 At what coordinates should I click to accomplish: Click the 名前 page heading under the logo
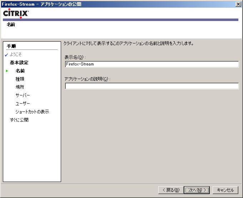(x=11, y=25)
